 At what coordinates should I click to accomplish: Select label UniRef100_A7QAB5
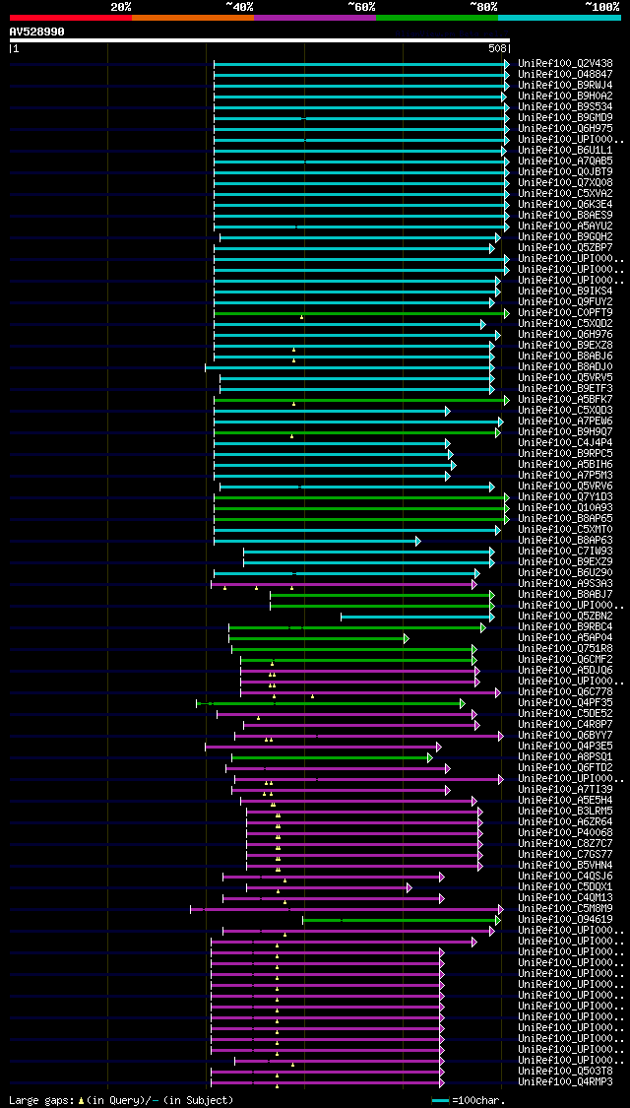[565, 162]
